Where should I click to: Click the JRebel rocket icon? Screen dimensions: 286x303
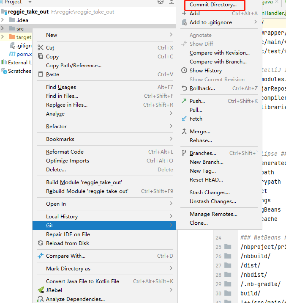41,290
